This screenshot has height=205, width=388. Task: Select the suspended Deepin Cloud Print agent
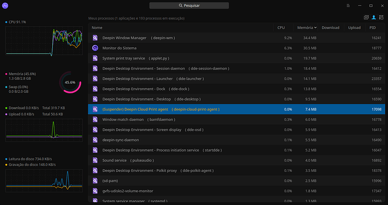pyautogui.click(x=237, y=110)
